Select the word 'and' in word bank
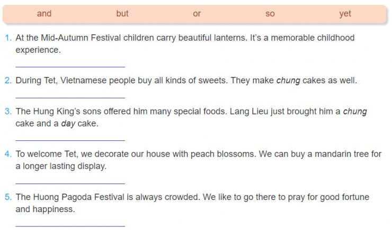The image size is (392, 230). pos(44,13)
